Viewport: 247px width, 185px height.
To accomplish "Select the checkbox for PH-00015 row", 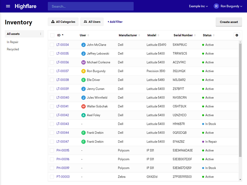I will click(x=52, y=150).
